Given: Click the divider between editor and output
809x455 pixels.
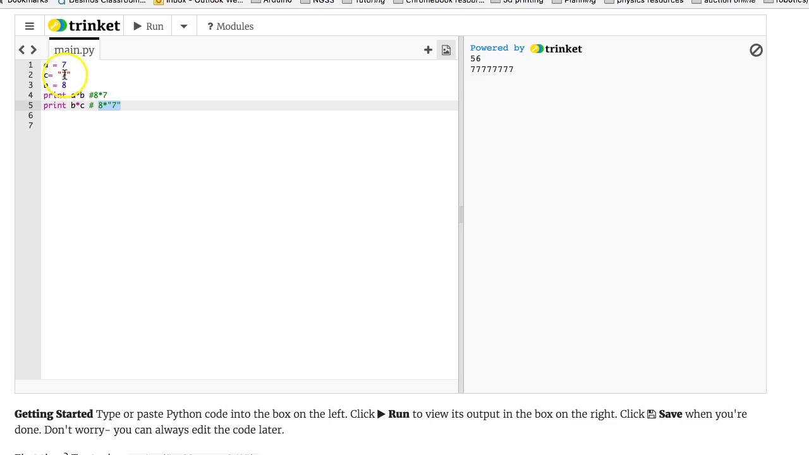Looking at the screenshot, I should point(461,215).
